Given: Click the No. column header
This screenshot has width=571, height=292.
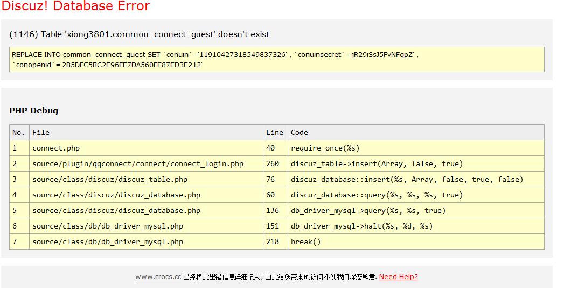Looking at the screenshot, I should [19, 132].
